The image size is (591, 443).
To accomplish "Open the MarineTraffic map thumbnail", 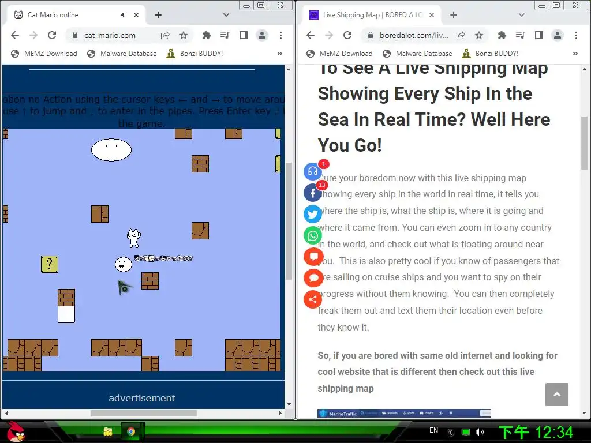I will tap(403, 413).
